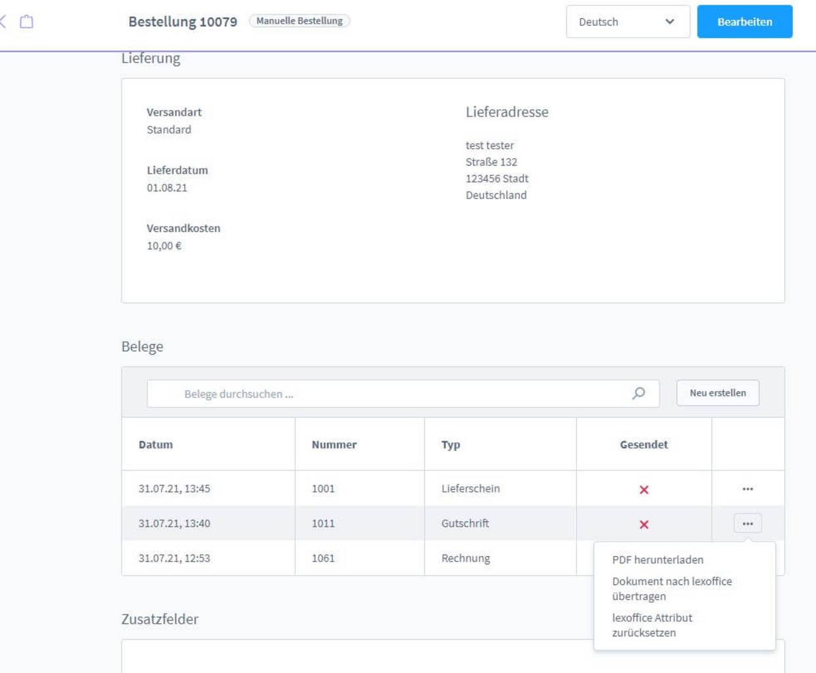The height and width of the screenshot is (673, 816).
Task: Click the shopping bag orders icon
Action: pos(26,22)
